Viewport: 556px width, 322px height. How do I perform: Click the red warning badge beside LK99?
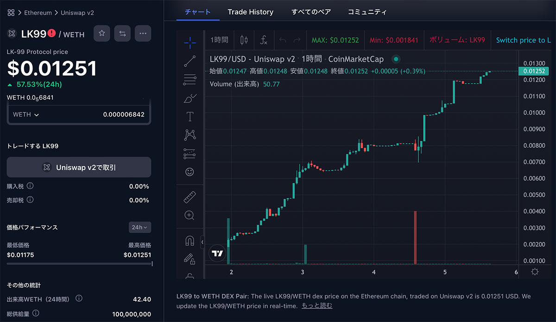pos(51,33)
